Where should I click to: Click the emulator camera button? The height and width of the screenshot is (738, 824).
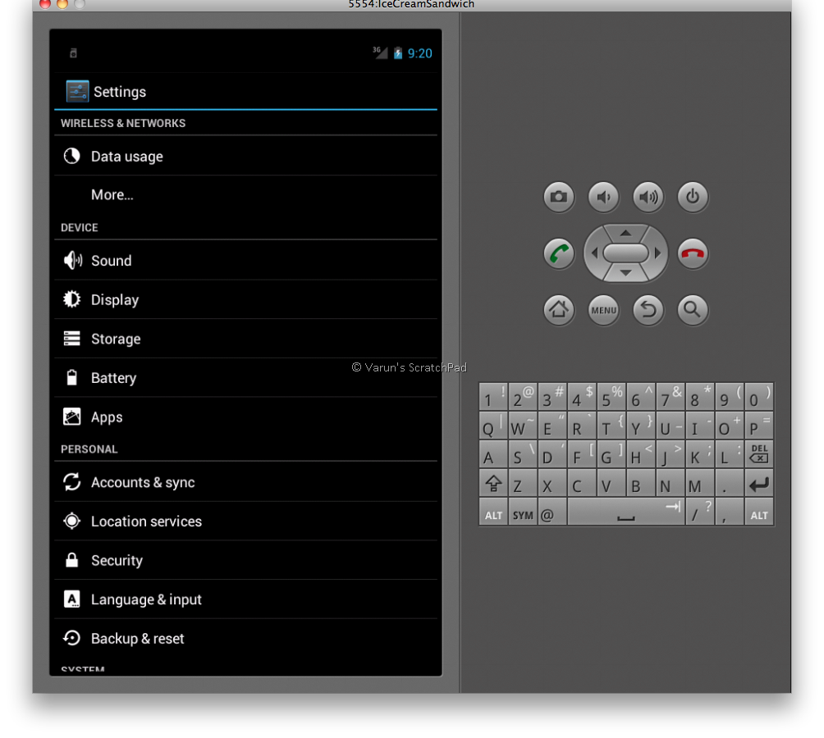coord(558,197)
